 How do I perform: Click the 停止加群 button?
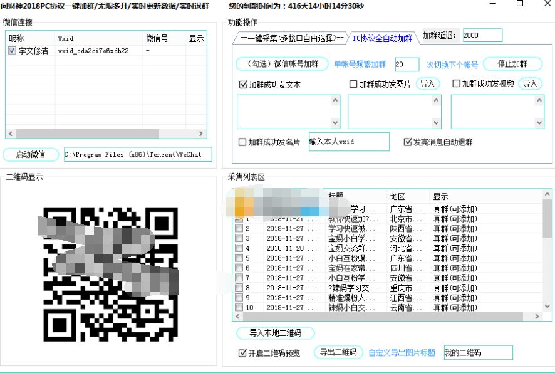click(512, 64)
